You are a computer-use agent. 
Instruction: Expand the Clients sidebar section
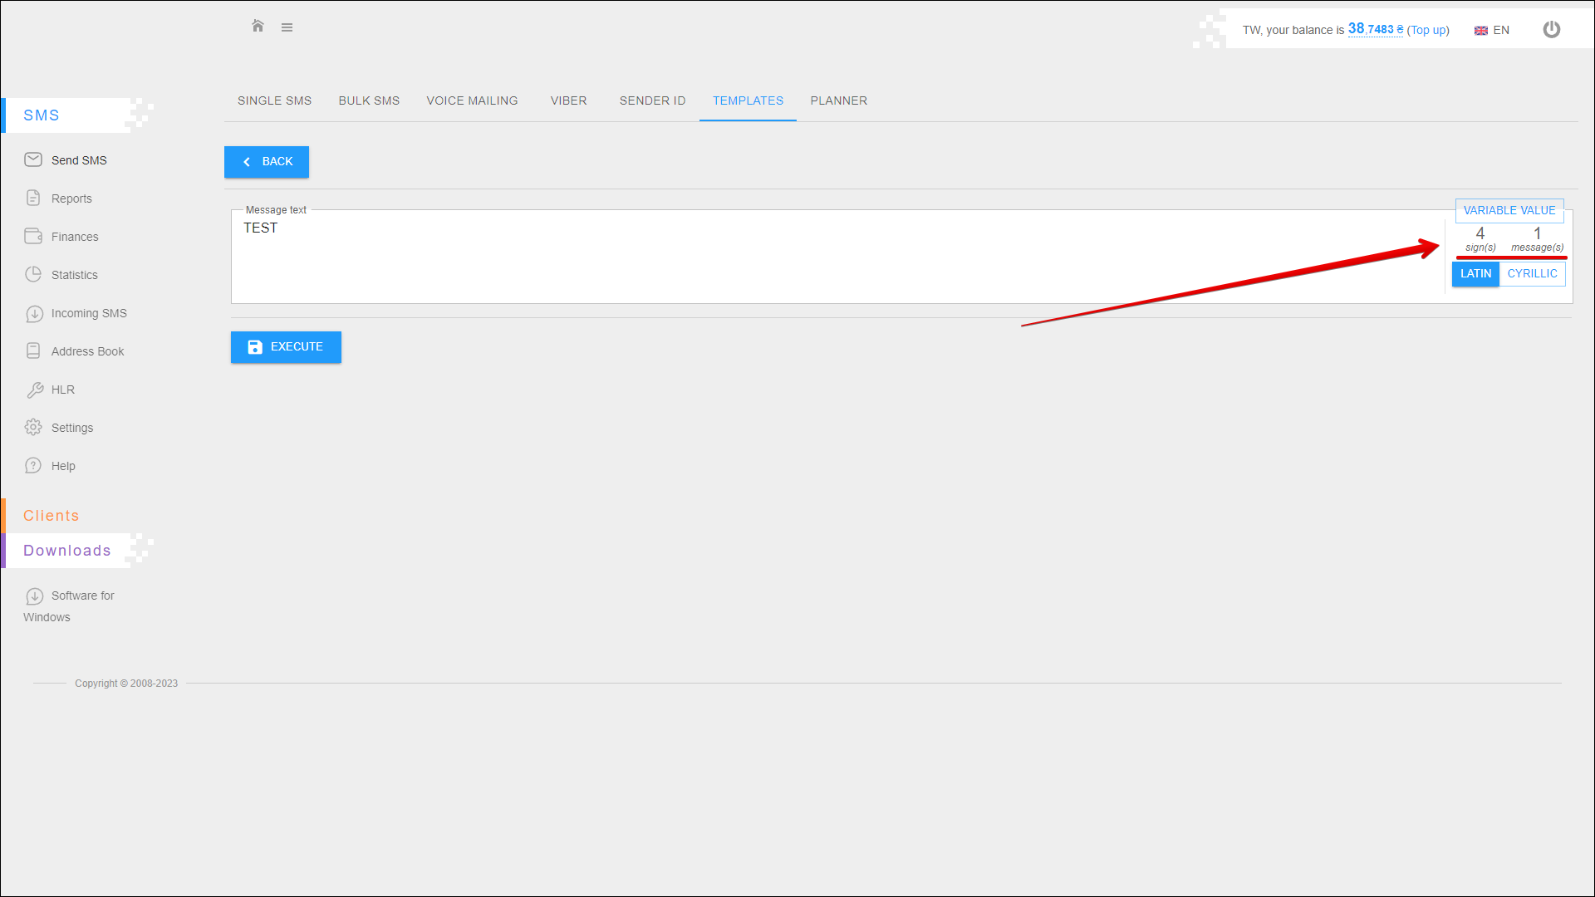(x=52, y=516)
